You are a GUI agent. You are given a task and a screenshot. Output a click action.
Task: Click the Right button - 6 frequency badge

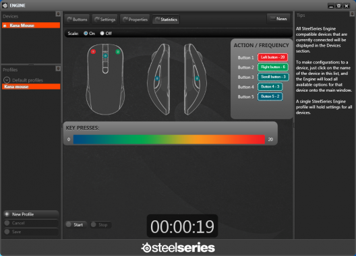pos(273,67)
